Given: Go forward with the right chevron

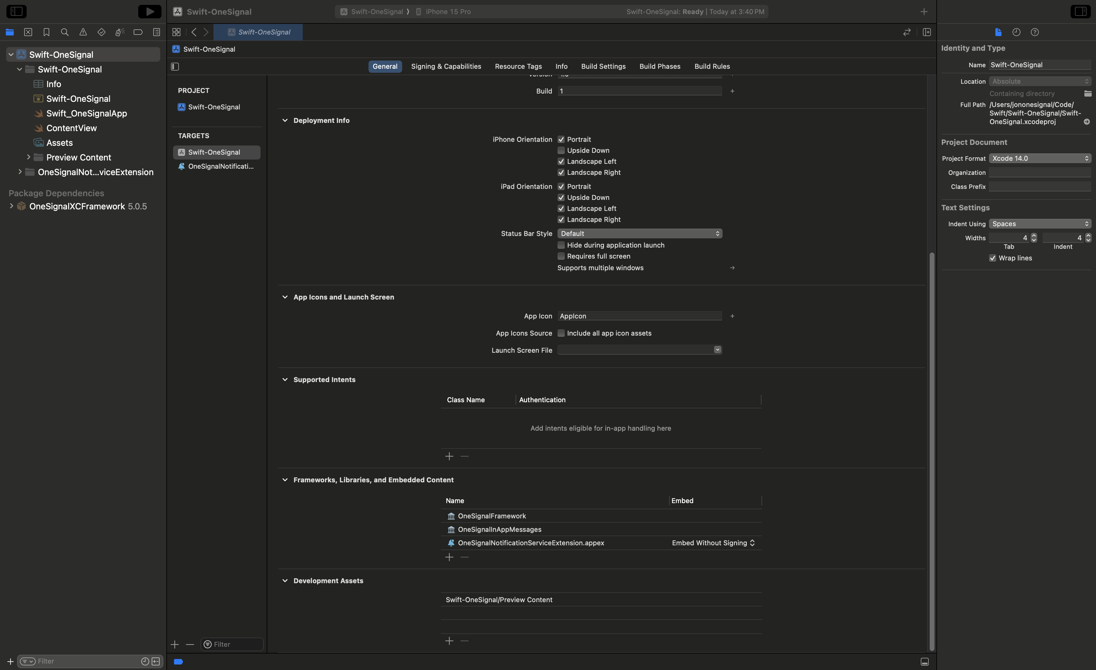Looking at the screenshot, I should (206, 32).
